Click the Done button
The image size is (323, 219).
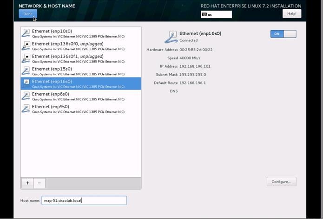28,14
